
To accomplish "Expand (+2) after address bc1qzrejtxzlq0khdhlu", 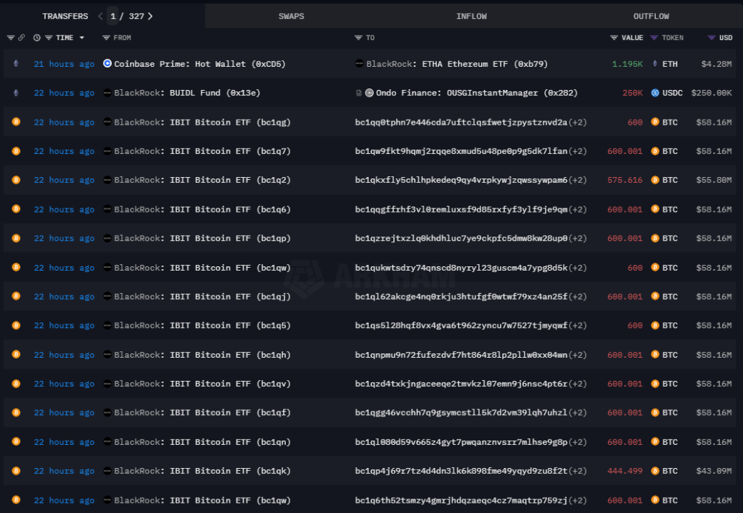I will coord(578,238).
